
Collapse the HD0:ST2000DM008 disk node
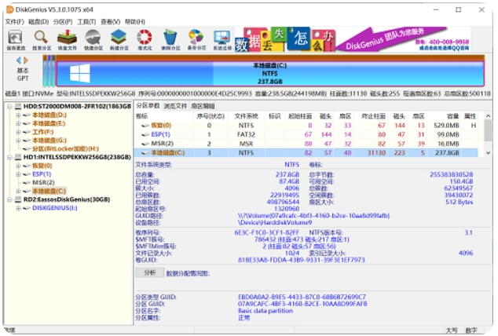tap(9, 105)
